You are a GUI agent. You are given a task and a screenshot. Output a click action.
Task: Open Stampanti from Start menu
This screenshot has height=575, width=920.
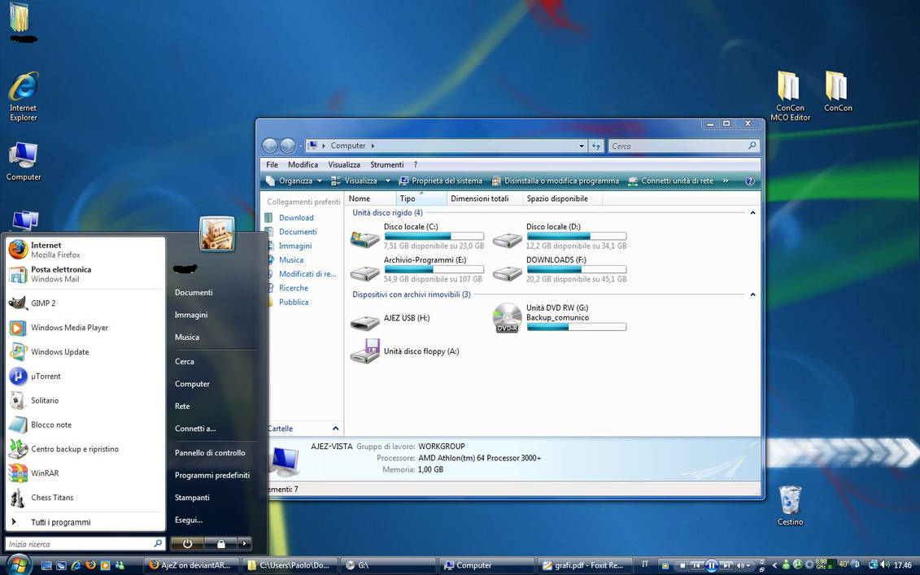192,498
